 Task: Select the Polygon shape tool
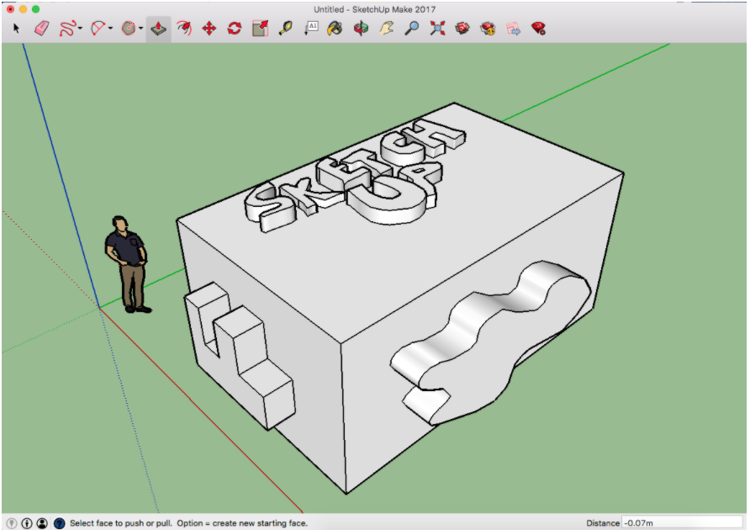[129, 29]
